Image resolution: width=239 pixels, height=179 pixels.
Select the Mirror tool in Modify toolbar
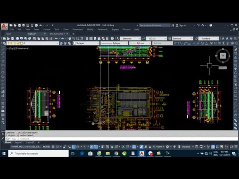click(236, 57)
